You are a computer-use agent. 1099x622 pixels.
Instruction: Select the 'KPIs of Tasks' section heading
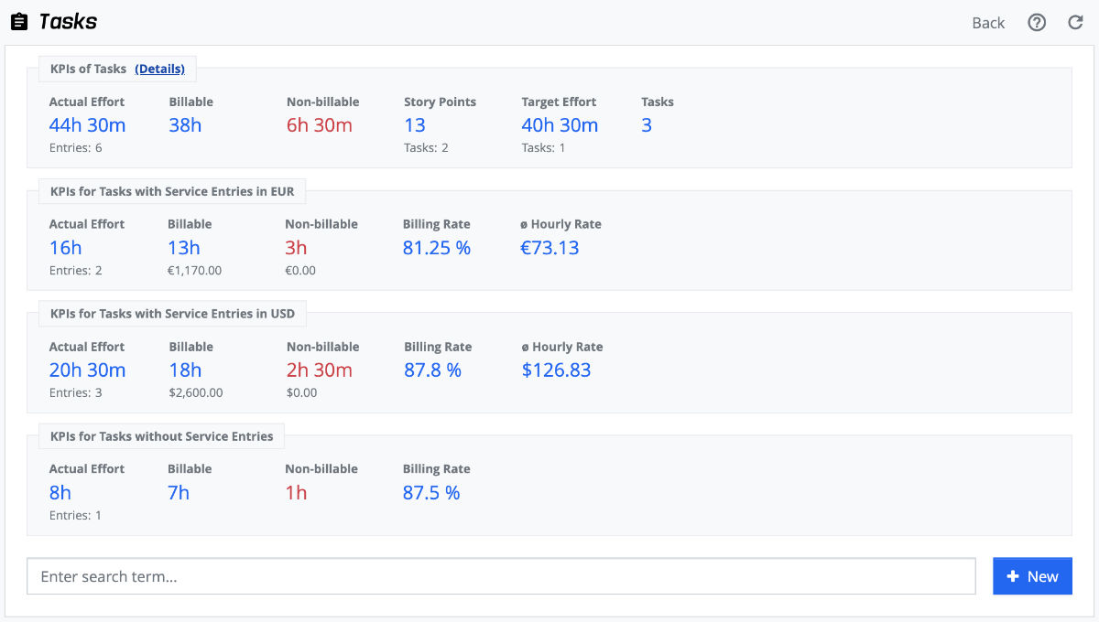[x=89, y=69]
